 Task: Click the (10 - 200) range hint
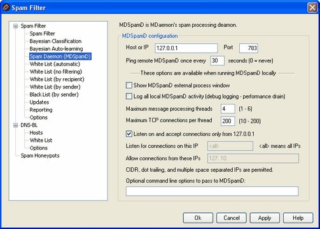[250, 121]
